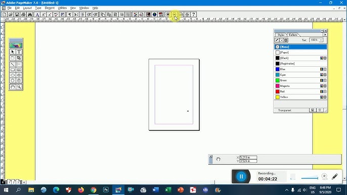This screenshot has width=347, height=195.
Task: Open the View menu
Action: point(73,8)
